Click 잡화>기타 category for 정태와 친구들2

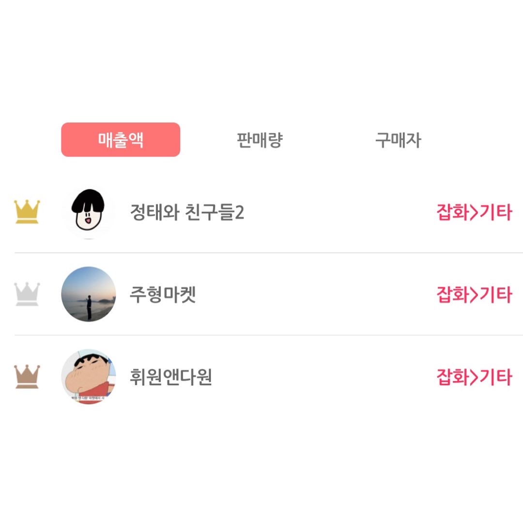[x=474, y=212]
